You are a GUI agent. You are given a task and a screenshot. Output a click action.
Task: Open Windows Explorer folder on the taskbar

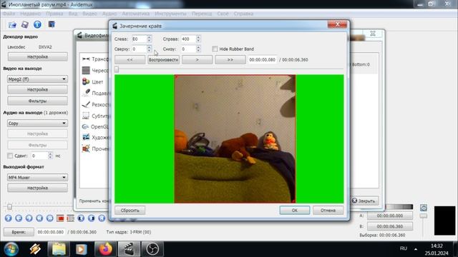(59, 249)
